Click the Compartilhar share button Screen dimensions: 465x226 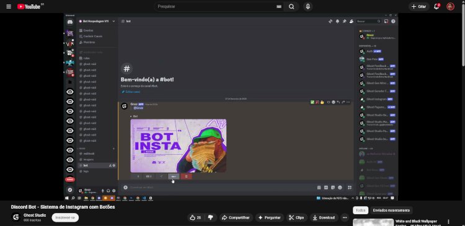[236, 218]
